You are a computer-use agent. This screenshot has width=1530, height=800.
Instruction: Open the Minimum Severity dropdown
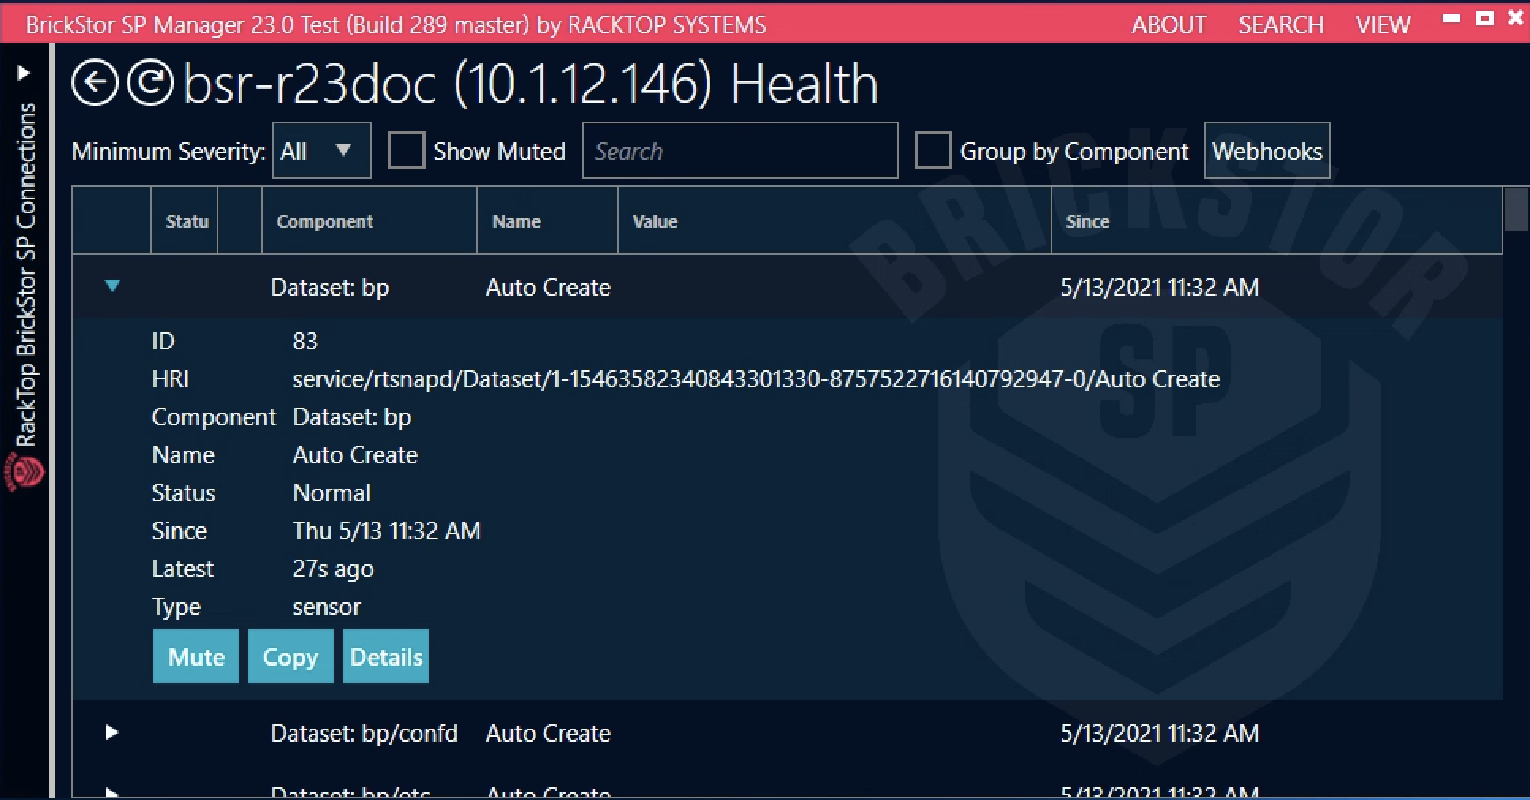(321, 150)
